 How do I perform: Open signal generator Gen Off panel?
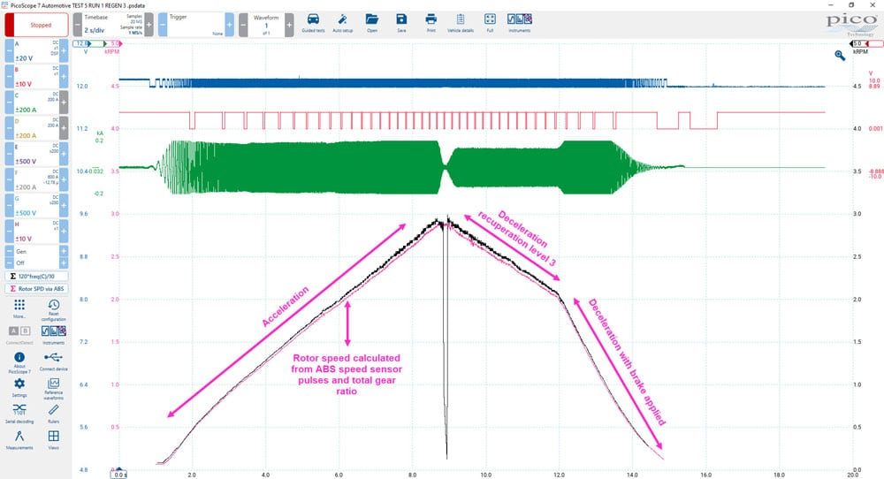(x=36, y=257)
